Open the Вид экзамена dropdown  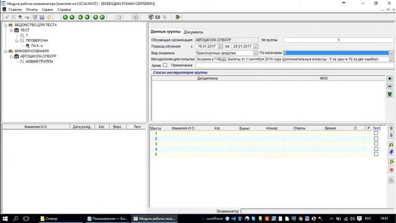[256, 53]
